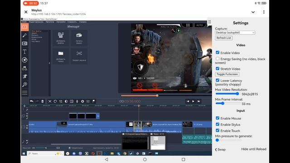Click the Min Frame Interval slider handle

[222, 104]
